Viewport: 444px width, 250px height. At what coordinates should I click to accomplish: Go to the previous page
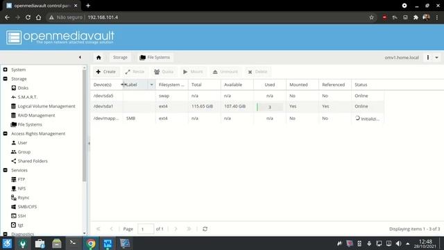coord(111,228)
